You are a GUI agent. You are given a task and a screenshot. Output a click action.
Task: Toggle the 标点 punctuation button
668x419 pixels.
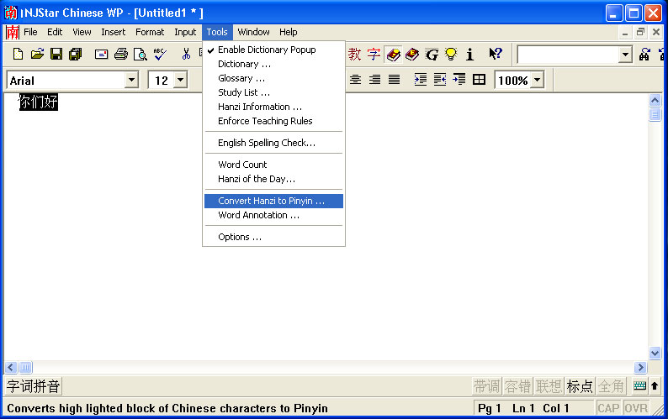point(580,386)
